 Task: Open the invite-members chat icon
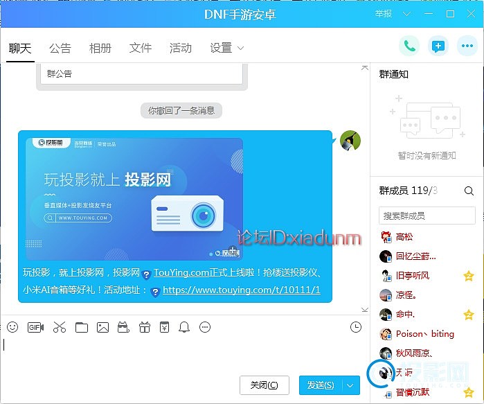click(x=438, y=46)
